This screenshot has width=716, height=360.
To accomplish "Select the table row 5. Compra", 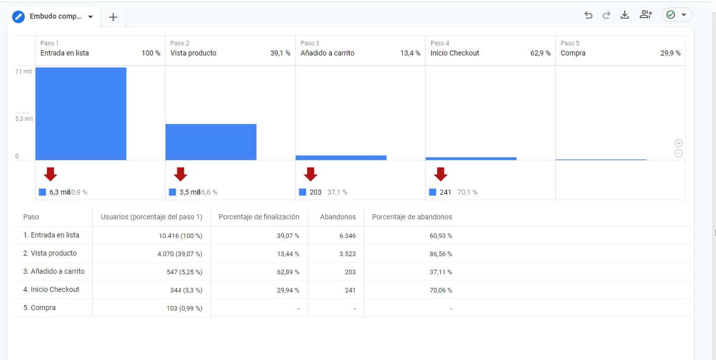I will tap(40, 307).
